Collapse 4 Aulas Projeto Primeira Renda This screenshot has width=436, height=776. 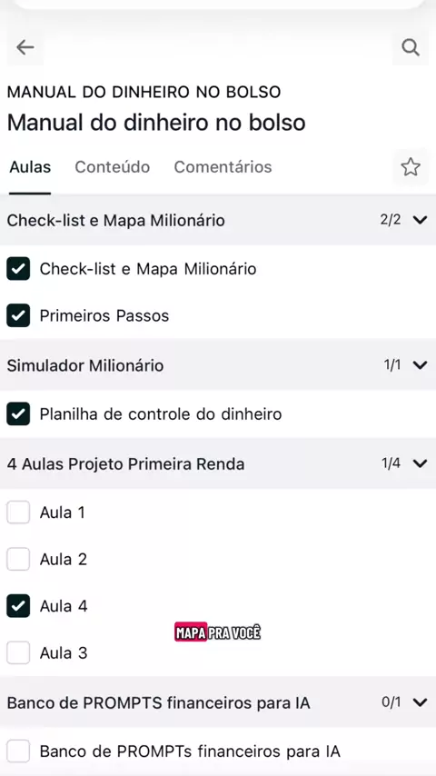click(x=420, y=463)
